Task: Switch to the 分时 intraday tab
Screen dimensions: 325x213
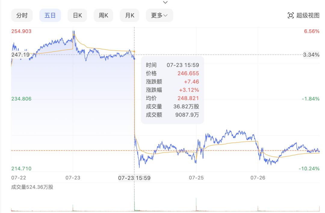Action: tap(22, 15)
